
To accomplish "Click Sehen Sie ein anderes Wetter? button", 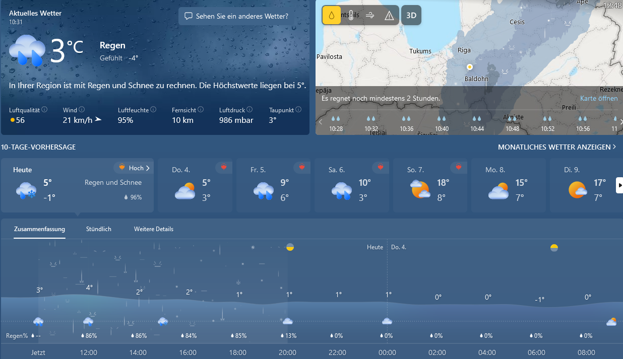I will click(x=236, y=16).
